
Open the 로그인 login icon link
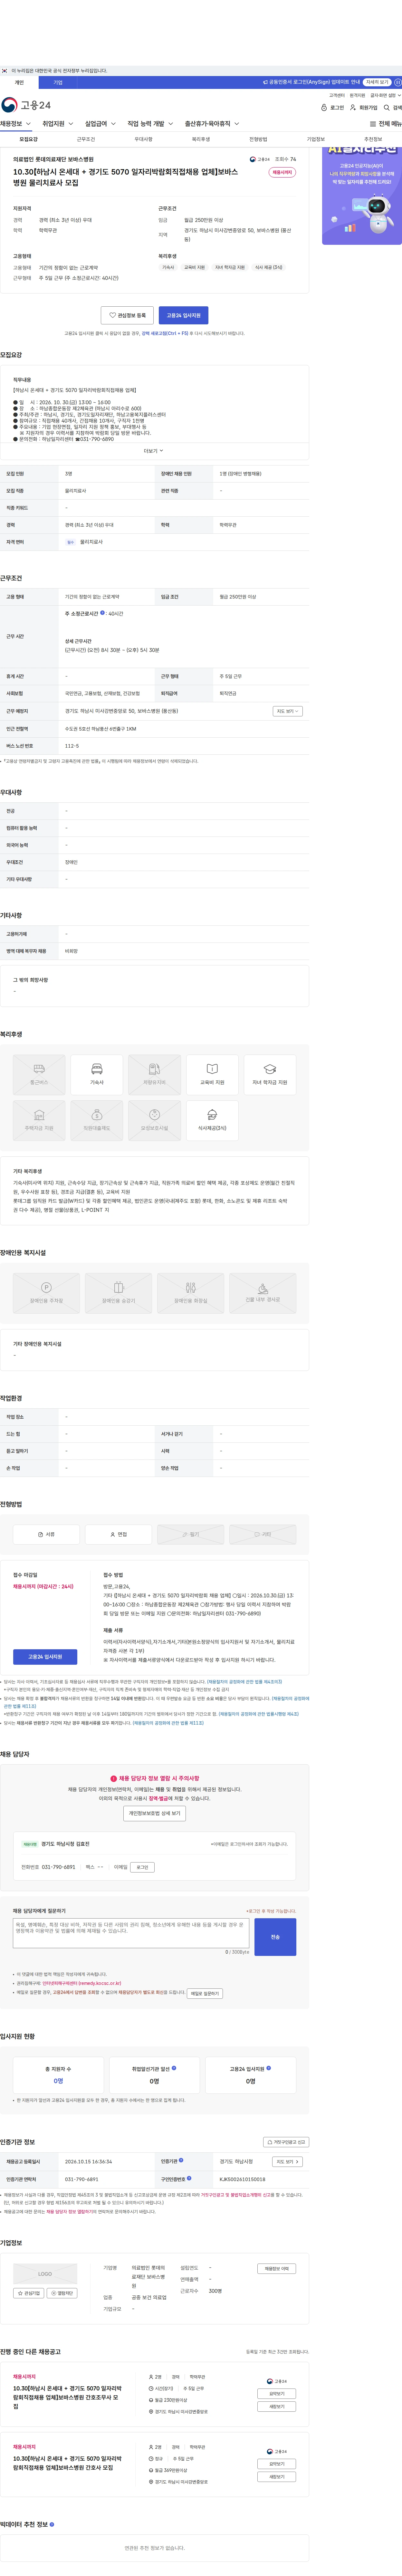tap(332, 107)
